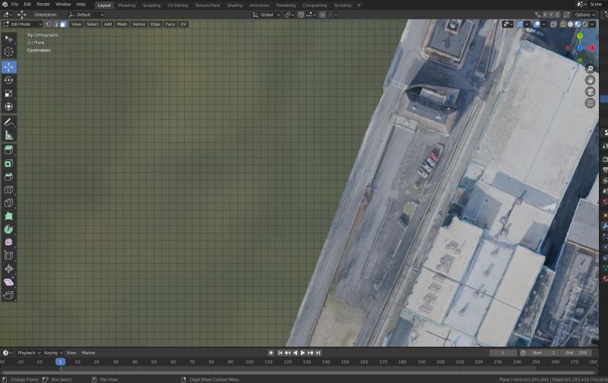This screenshot has width=608, height=383.
Task: Add a new workspace tab with plus
Action: pyautogui.click(x=359, y=5)
